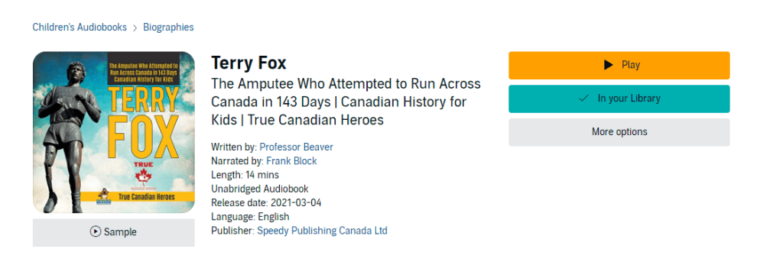Click the circled play icon next to Sample
783x278 pixels.
coord(96,231)
